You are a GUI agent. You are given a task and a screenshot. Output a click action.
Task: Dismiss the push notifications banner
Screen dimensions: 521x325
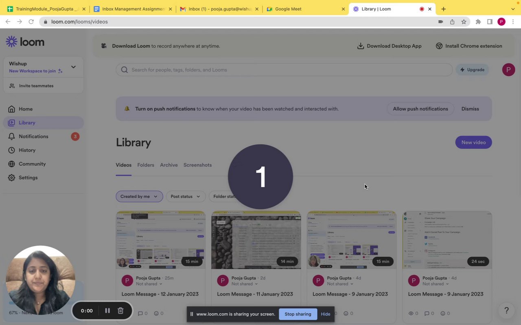470,109
